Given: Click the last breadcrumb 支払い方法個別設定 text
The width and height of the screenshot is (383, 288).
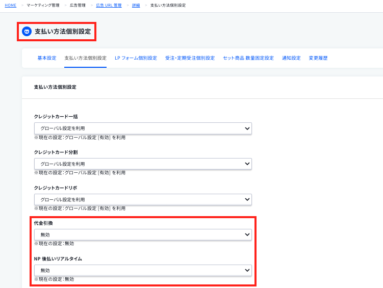Looking at the screenshot, I should (168, 6).
